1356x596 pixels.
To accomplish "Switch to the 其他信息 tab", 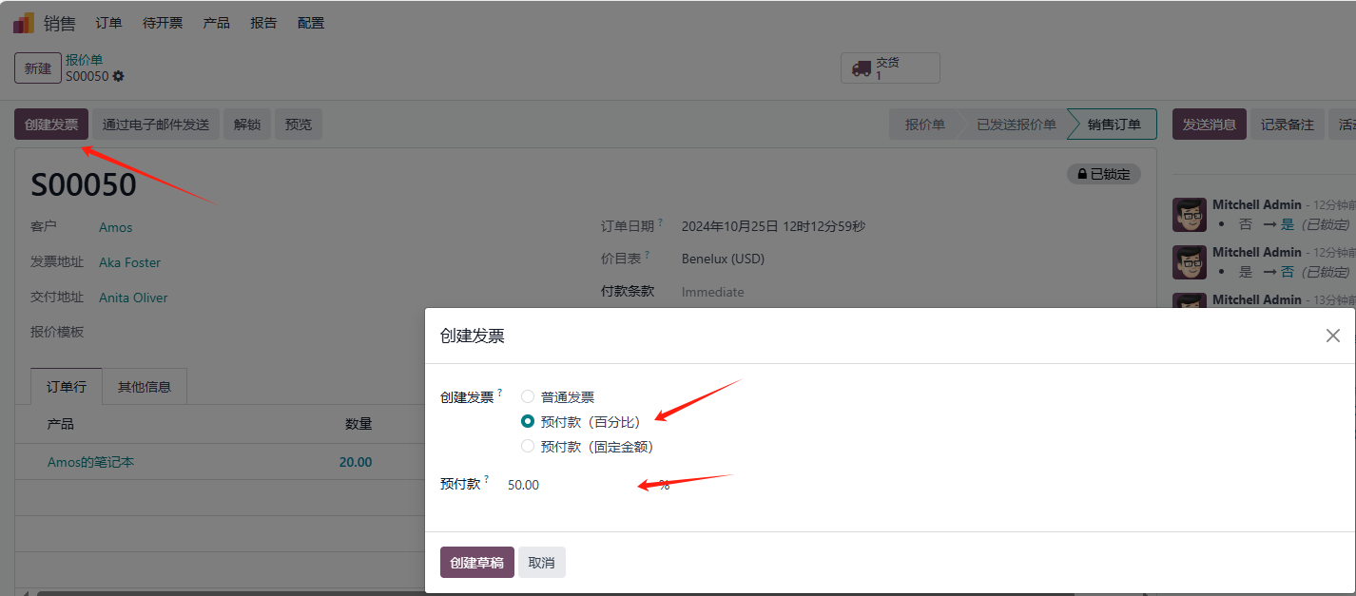I will (x=145, y=386).
